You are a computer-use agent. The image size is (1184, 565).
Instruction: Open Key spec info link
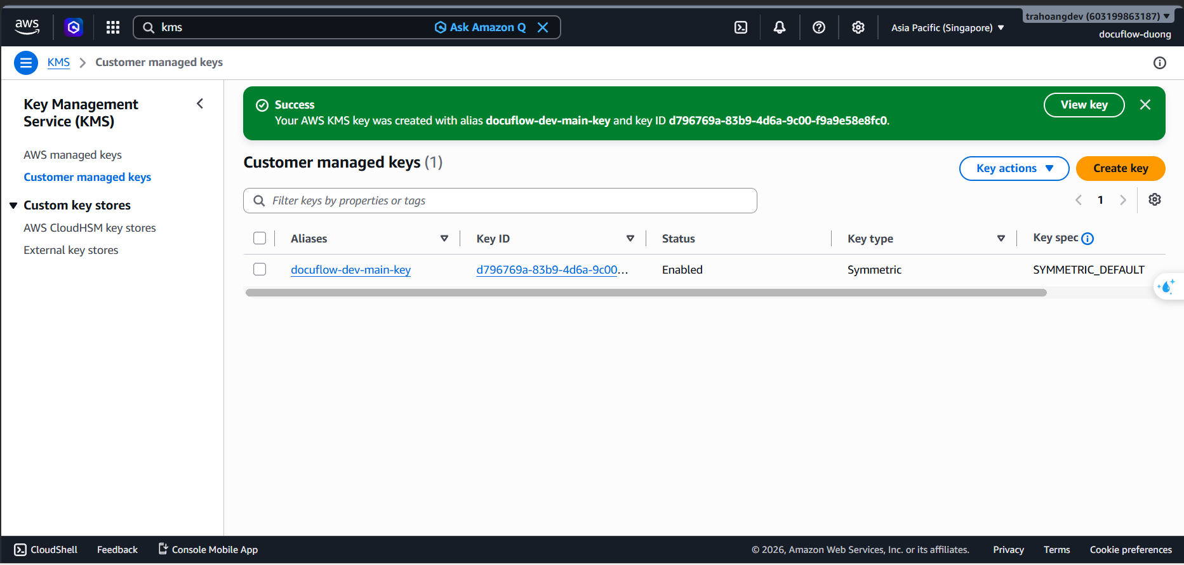point(1088,239)
